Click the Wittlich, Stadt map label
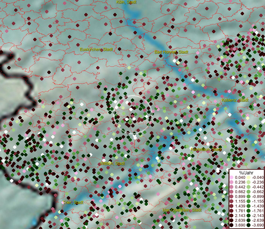This screenshot has height=229, width=265. [x=112, y=164]
